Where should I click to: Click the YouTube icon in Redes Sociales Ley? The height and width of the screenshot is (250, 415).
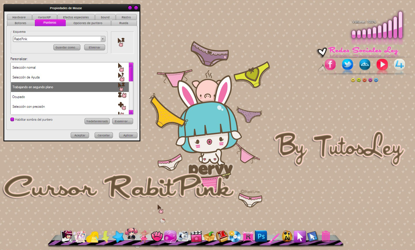(x=382, y=64)
